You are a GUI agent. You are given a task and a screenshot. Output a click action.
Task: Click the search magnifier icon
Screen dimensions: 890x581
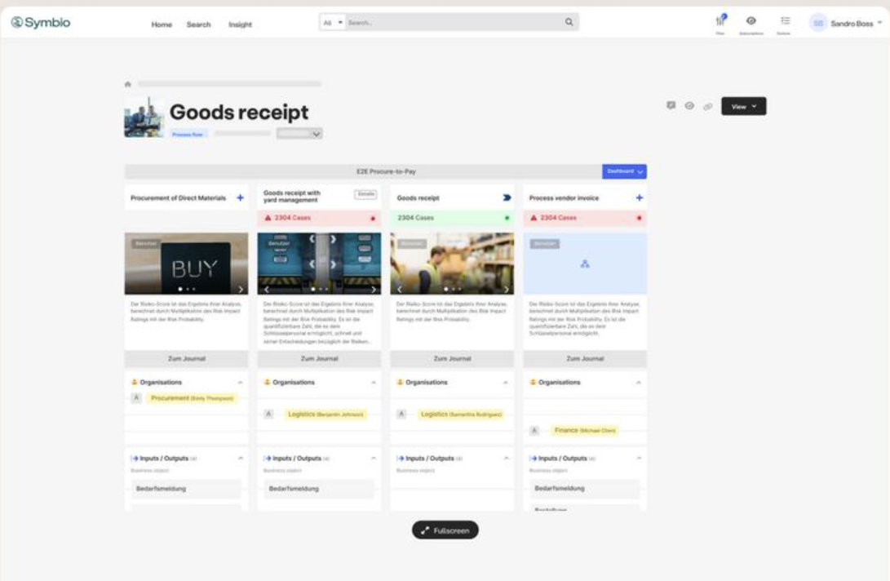coord(569,23)
